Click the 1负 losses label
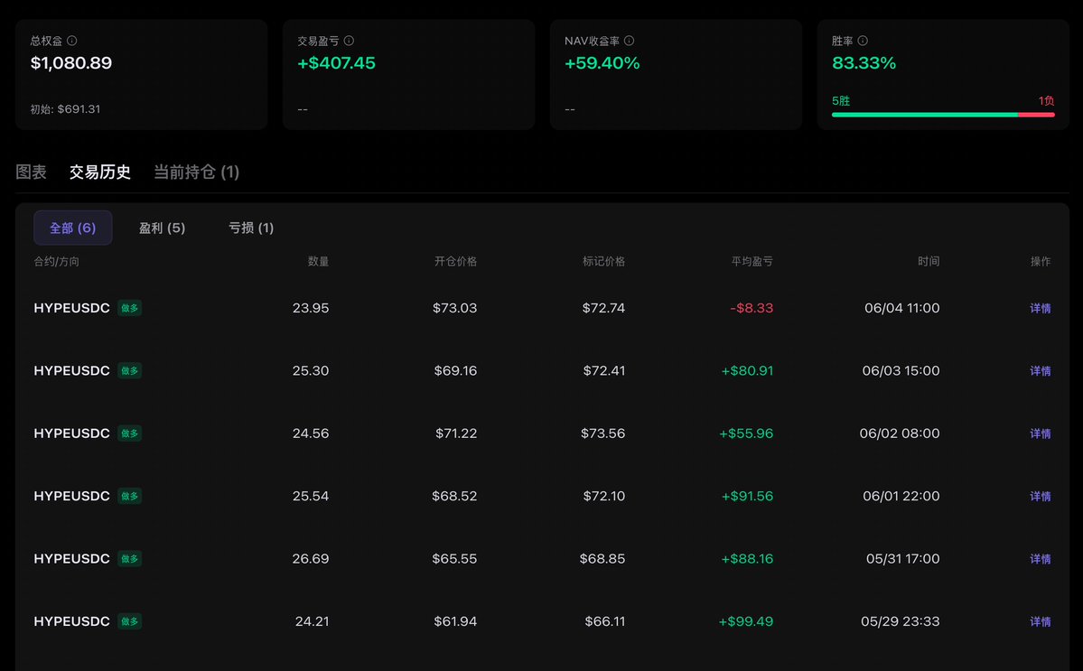This screenshot has height=671, width=1083. point(1046,101)
